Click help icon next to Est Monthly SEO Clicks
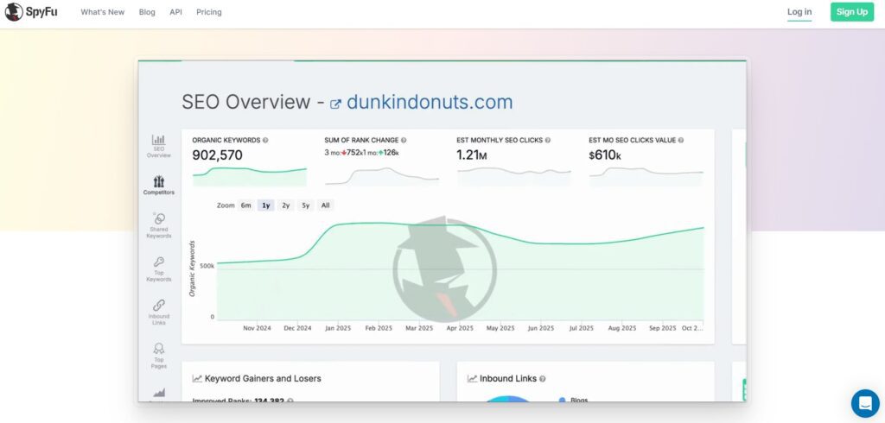 pyautogui.click(x=547, y=140)
